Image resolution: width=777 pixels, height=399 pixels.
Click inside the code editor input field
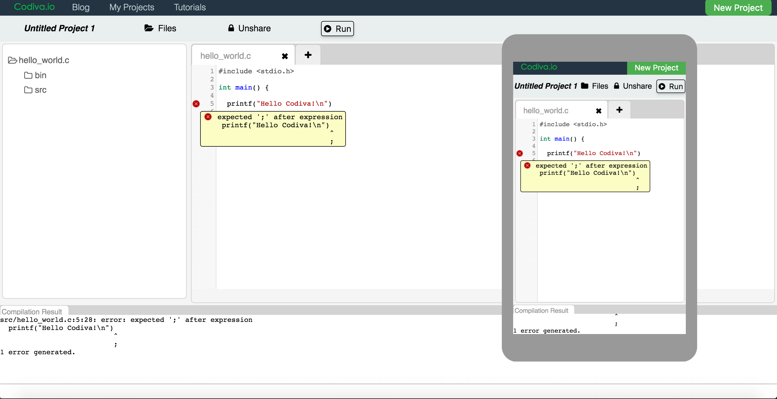point(348,204)
